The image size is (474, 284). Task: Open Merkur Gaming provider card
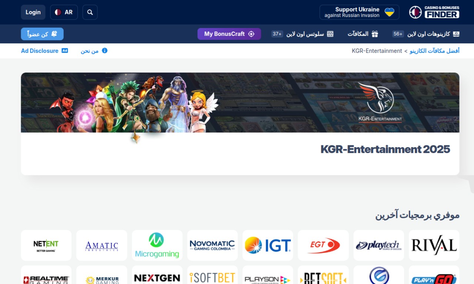[101, 275]
